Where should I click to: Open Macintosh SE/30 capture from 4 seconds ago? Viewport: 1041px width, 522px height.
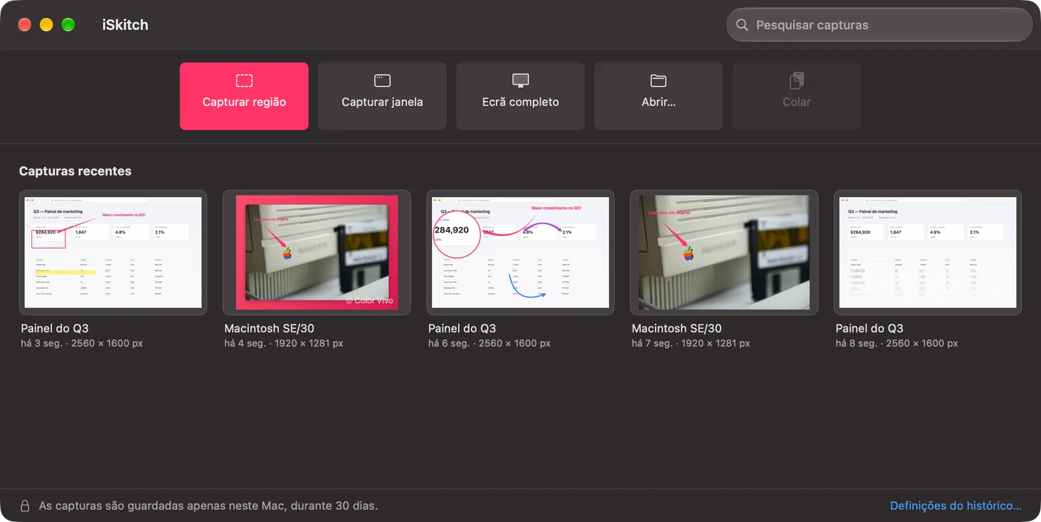tap(317, 252)
